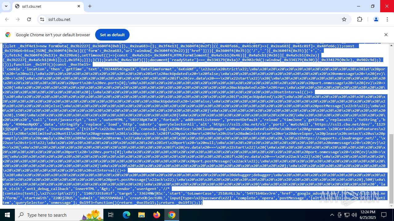Click the Chrome logo in infobar
Viewport: 394px width, 221px height.
click(8, 35)
